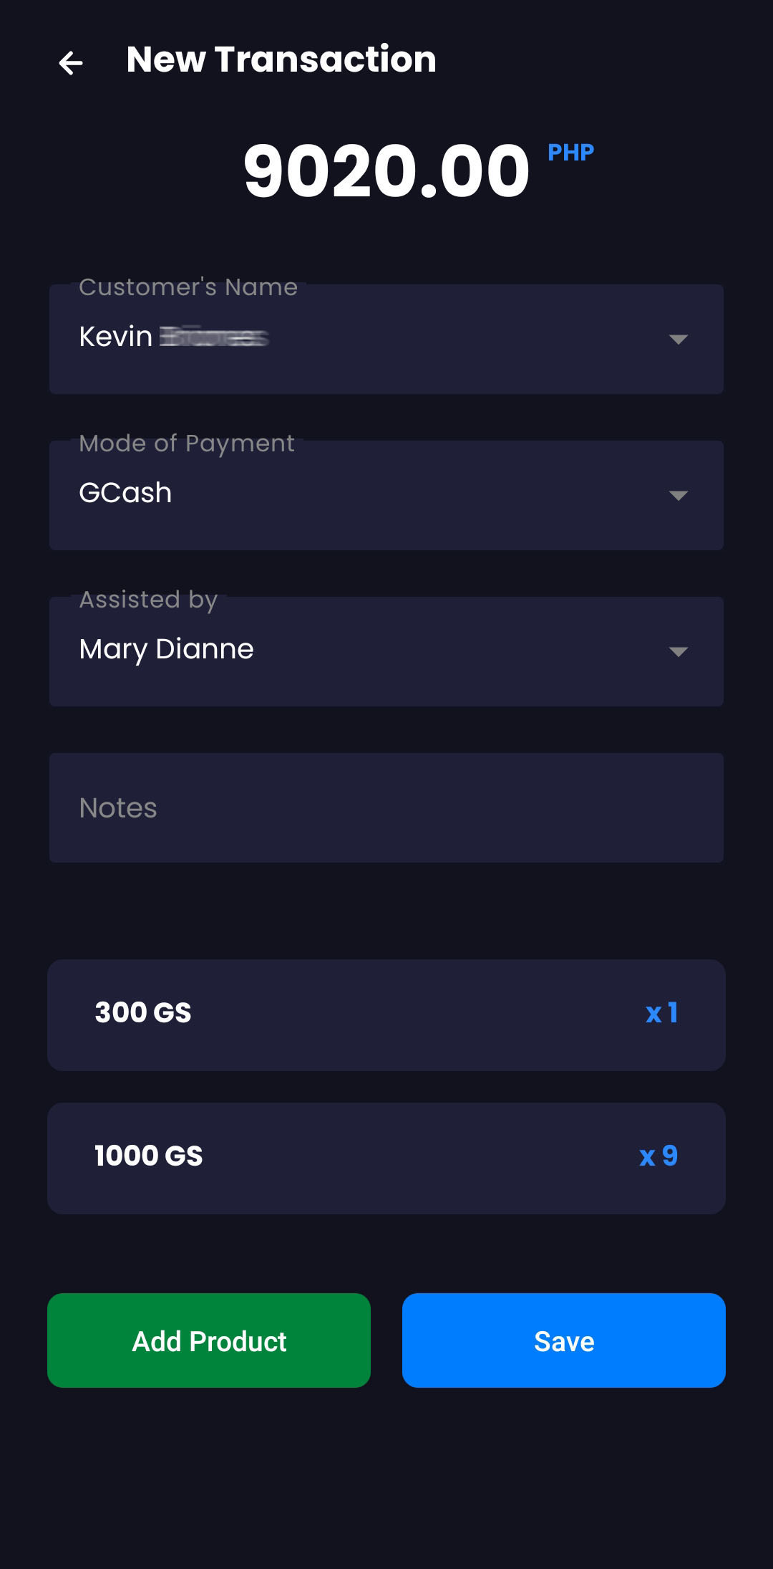Click the Mode of Payment field label
Screen dimensions: 773x1569
point(187,443)
